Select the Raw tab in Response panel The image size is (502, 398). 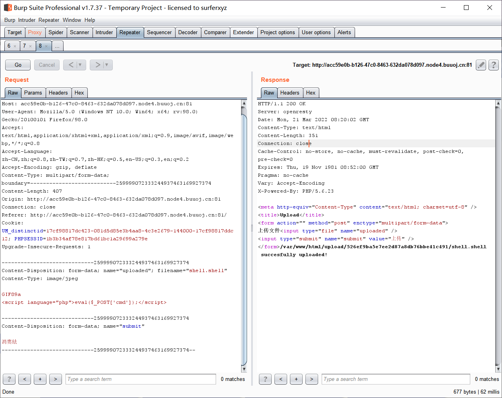click(x=269, y=93)
